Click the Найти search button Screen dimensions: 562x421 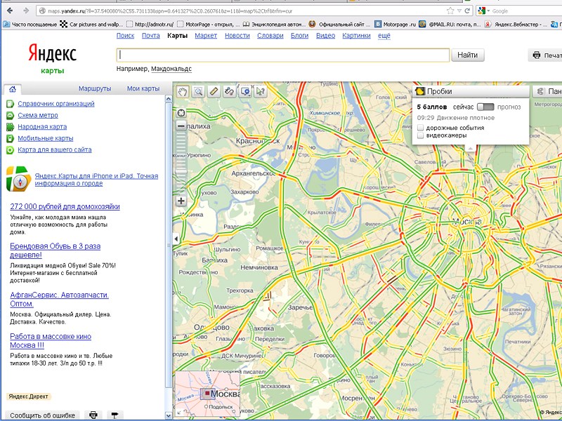coord(467,55)
